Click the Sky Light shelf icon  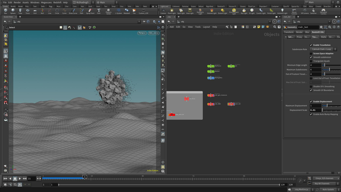[x=244, y=11]
